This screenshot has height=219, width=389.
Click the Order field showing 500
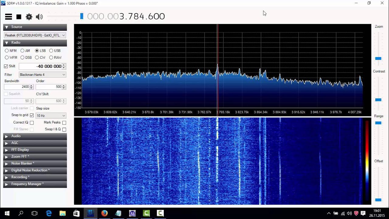(49, 87)
